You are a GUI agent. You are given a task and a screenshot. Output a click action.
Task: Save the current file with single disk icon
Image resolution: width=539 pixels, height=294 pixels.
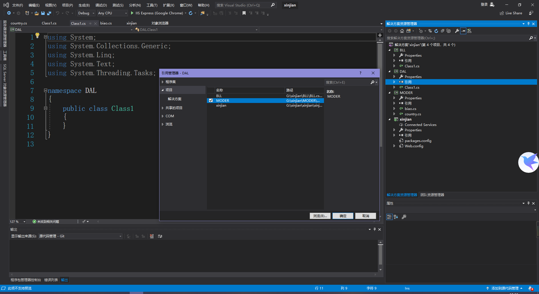[x=43, y=13]
